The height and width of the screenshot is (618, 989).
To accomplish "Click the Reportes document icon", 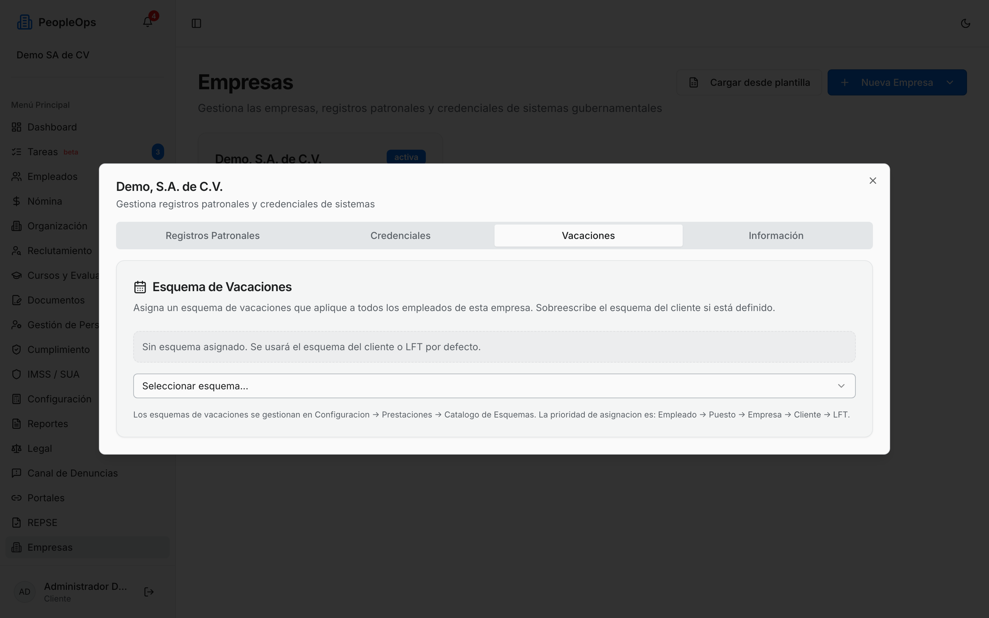I will point(16,424).
